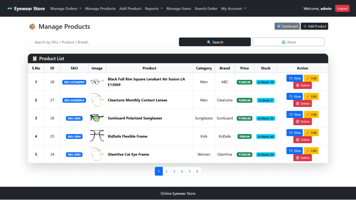Click the KidSafe Flexible Frame thumbnail

97,136
